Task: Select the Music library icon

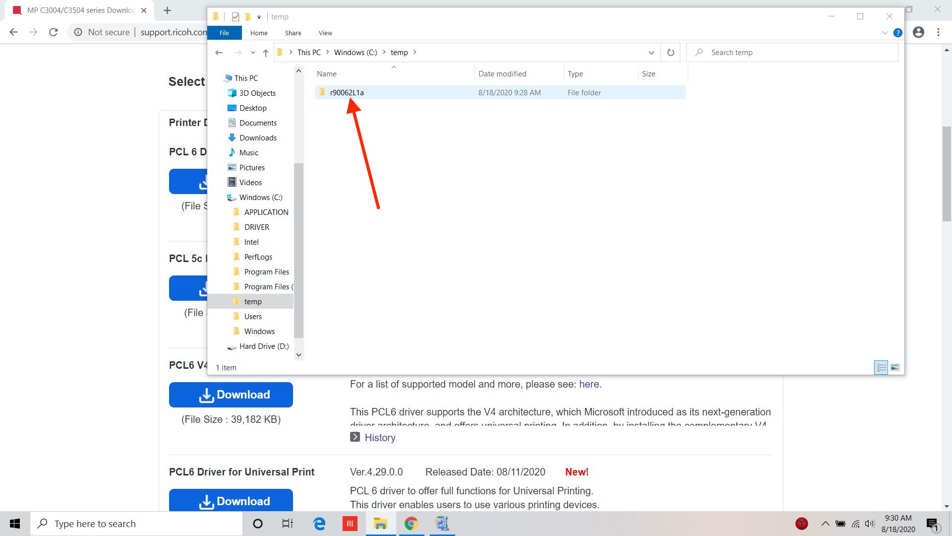Action: click(x=232, y=152)
